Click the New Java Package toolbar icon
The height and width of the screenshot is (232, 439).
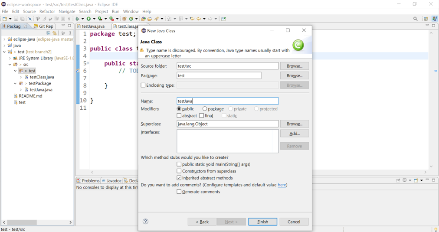point(124,19)
